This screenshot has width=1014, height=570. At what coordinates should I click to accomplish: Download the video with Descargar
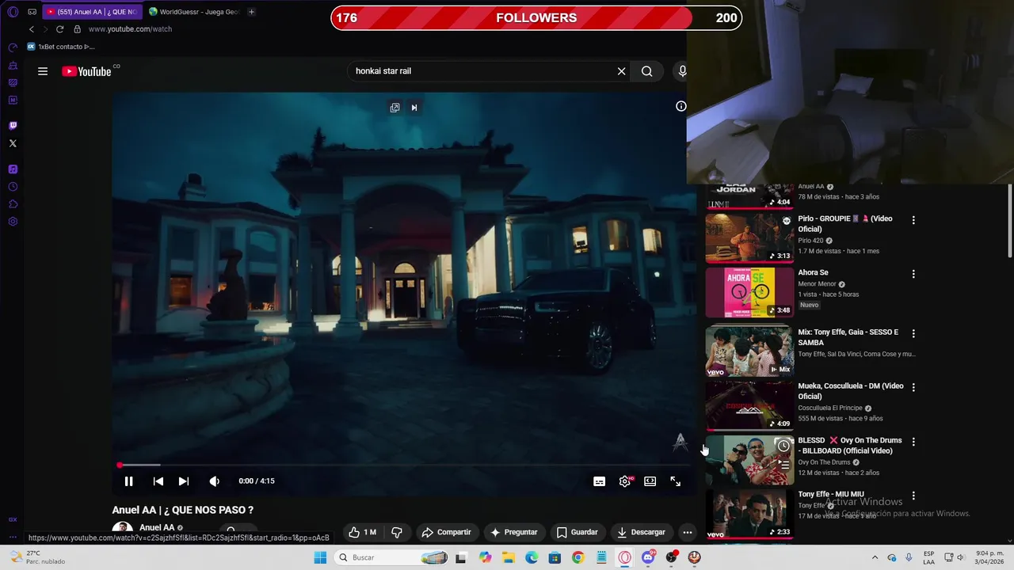(x=641, y=532)
